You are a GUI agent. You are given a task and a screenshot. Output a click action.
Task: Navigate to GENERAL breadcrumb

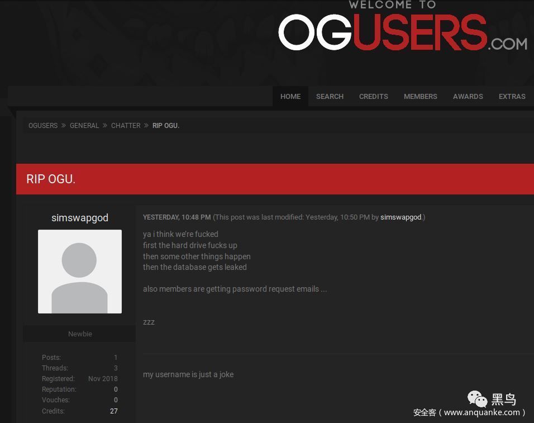(84, 125)
